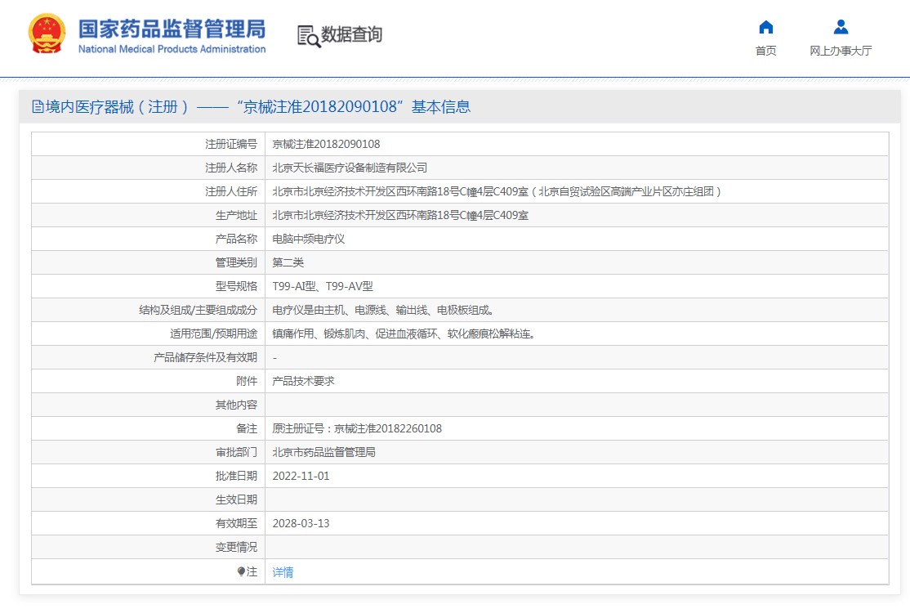Open 网上办事大厅 text link
910x609 pixels.
tap(841, 51)
